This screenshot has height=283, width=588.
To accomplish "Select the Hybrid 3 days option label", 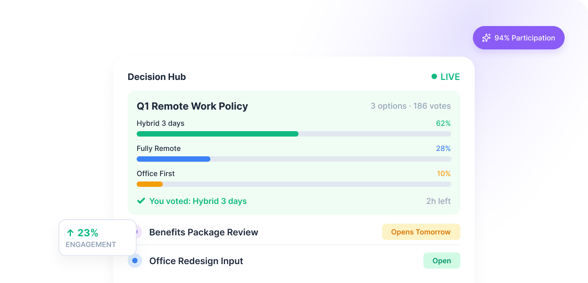I will point(160,123).
